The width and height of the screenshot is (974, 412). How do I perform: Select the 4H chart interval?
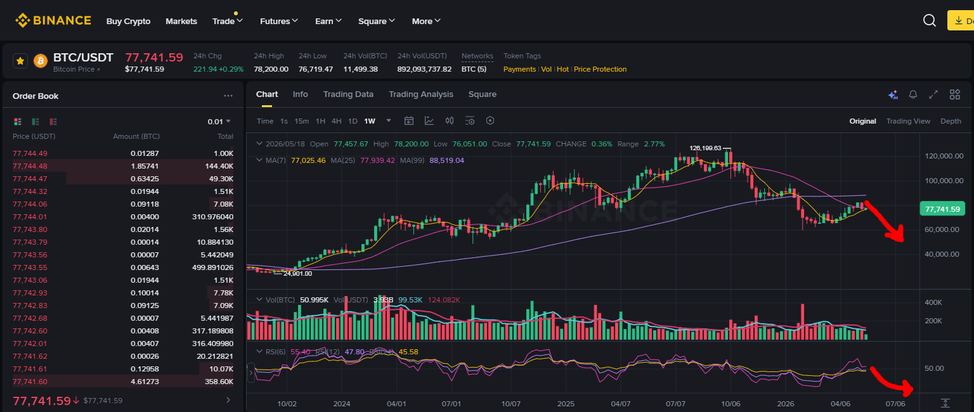click(x=336, y=121)
